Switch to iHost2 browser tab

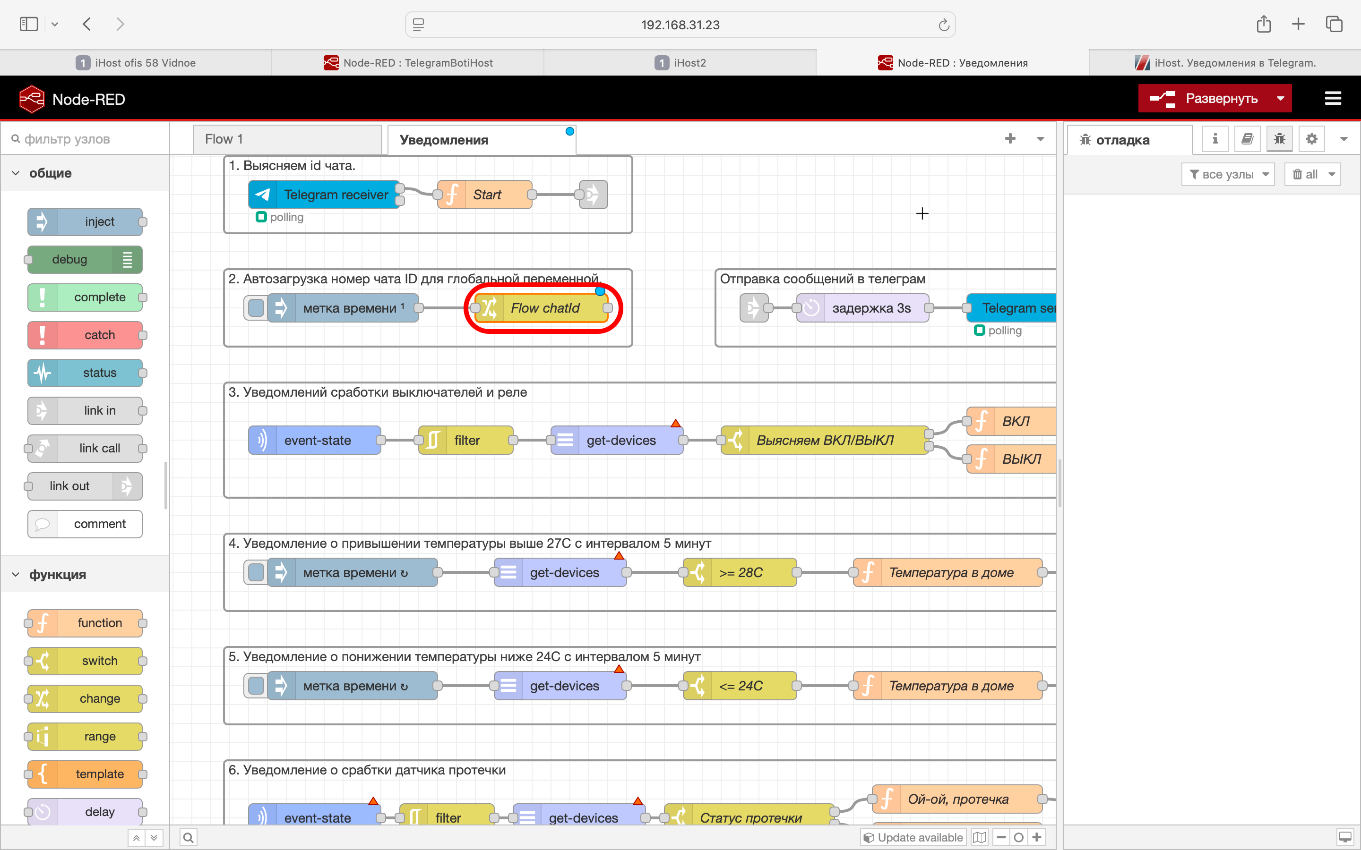coord(680,62)
